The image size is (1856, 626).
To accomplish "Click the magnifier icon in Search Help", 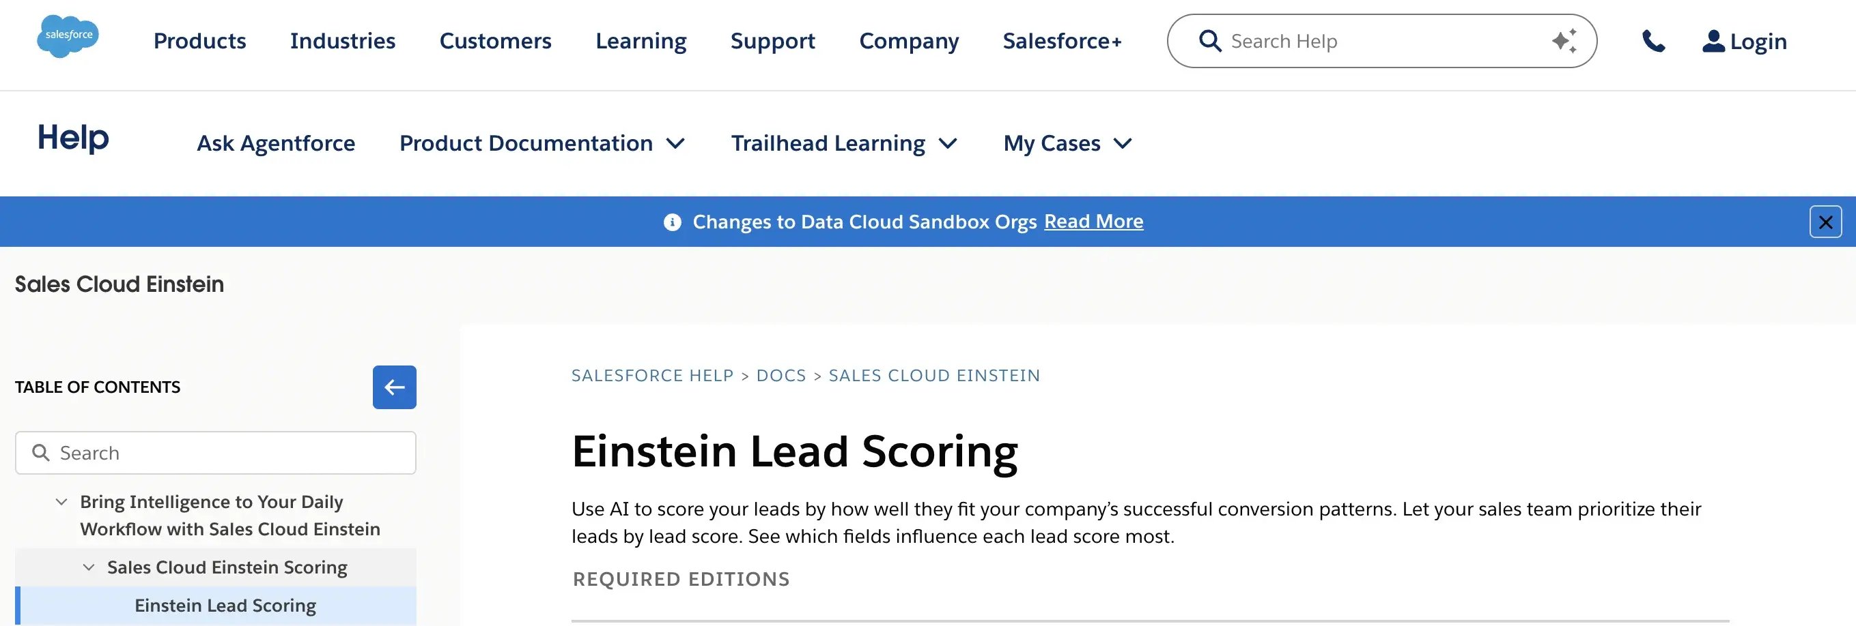I will tap(1210, 41).
